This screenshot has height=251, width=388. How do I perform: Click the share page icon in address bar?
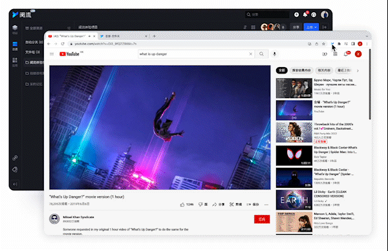(316, 44)
